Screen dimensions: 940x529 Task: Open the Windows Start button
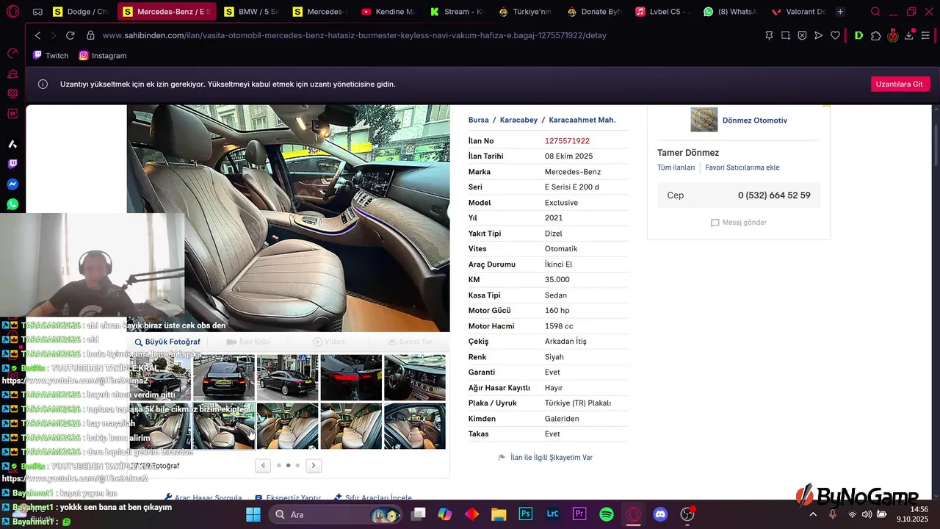click(x=253, y=514)
